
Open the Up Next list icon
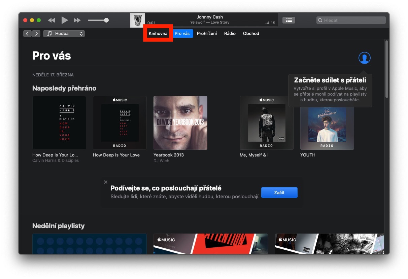(289, 20)
